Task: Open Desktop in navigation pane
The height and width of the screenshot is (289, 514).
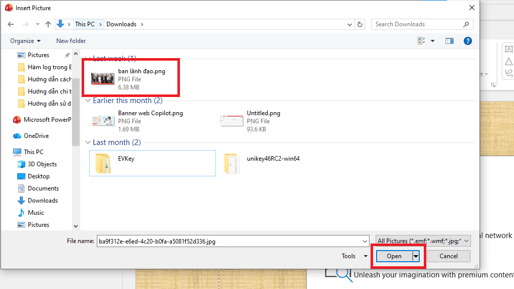Action: pos(33,176)
